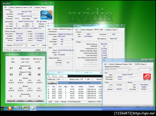Click the Core Speed value 4000.0 MHz
This screenshot has height=116, width=156.
(19, 34)
